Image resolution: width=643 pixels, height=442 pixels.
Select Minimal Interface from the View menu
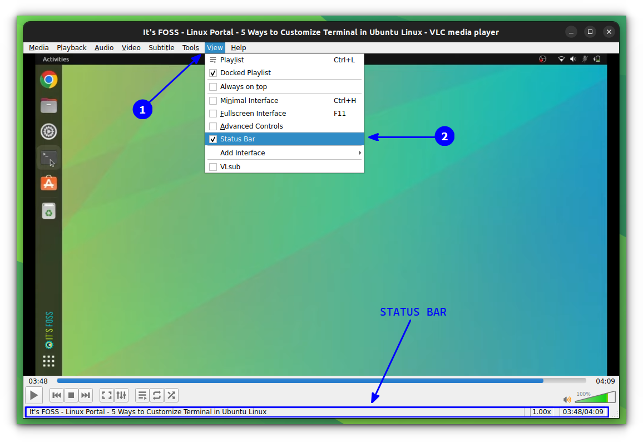(249, 100)
